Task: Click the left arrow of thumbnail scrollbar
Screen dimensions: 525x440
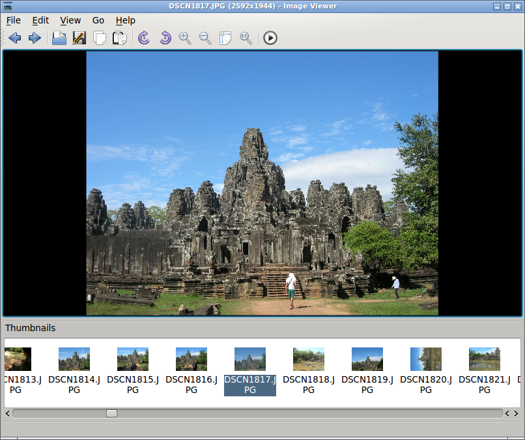Action: coord(8,413)
